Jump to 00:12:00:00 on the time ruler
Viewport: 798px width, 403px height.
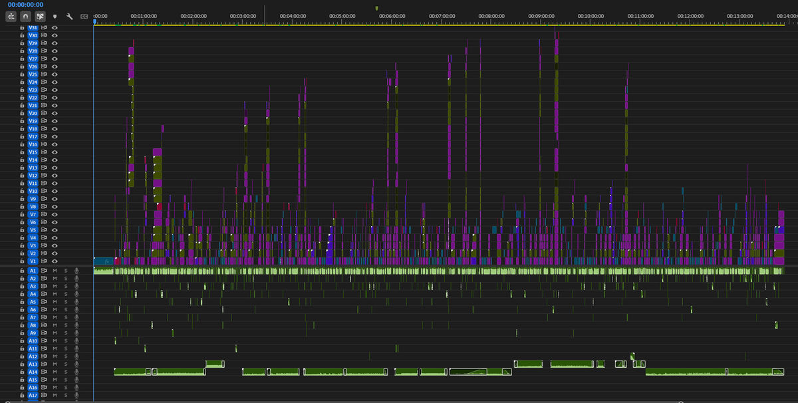point(691,15)
